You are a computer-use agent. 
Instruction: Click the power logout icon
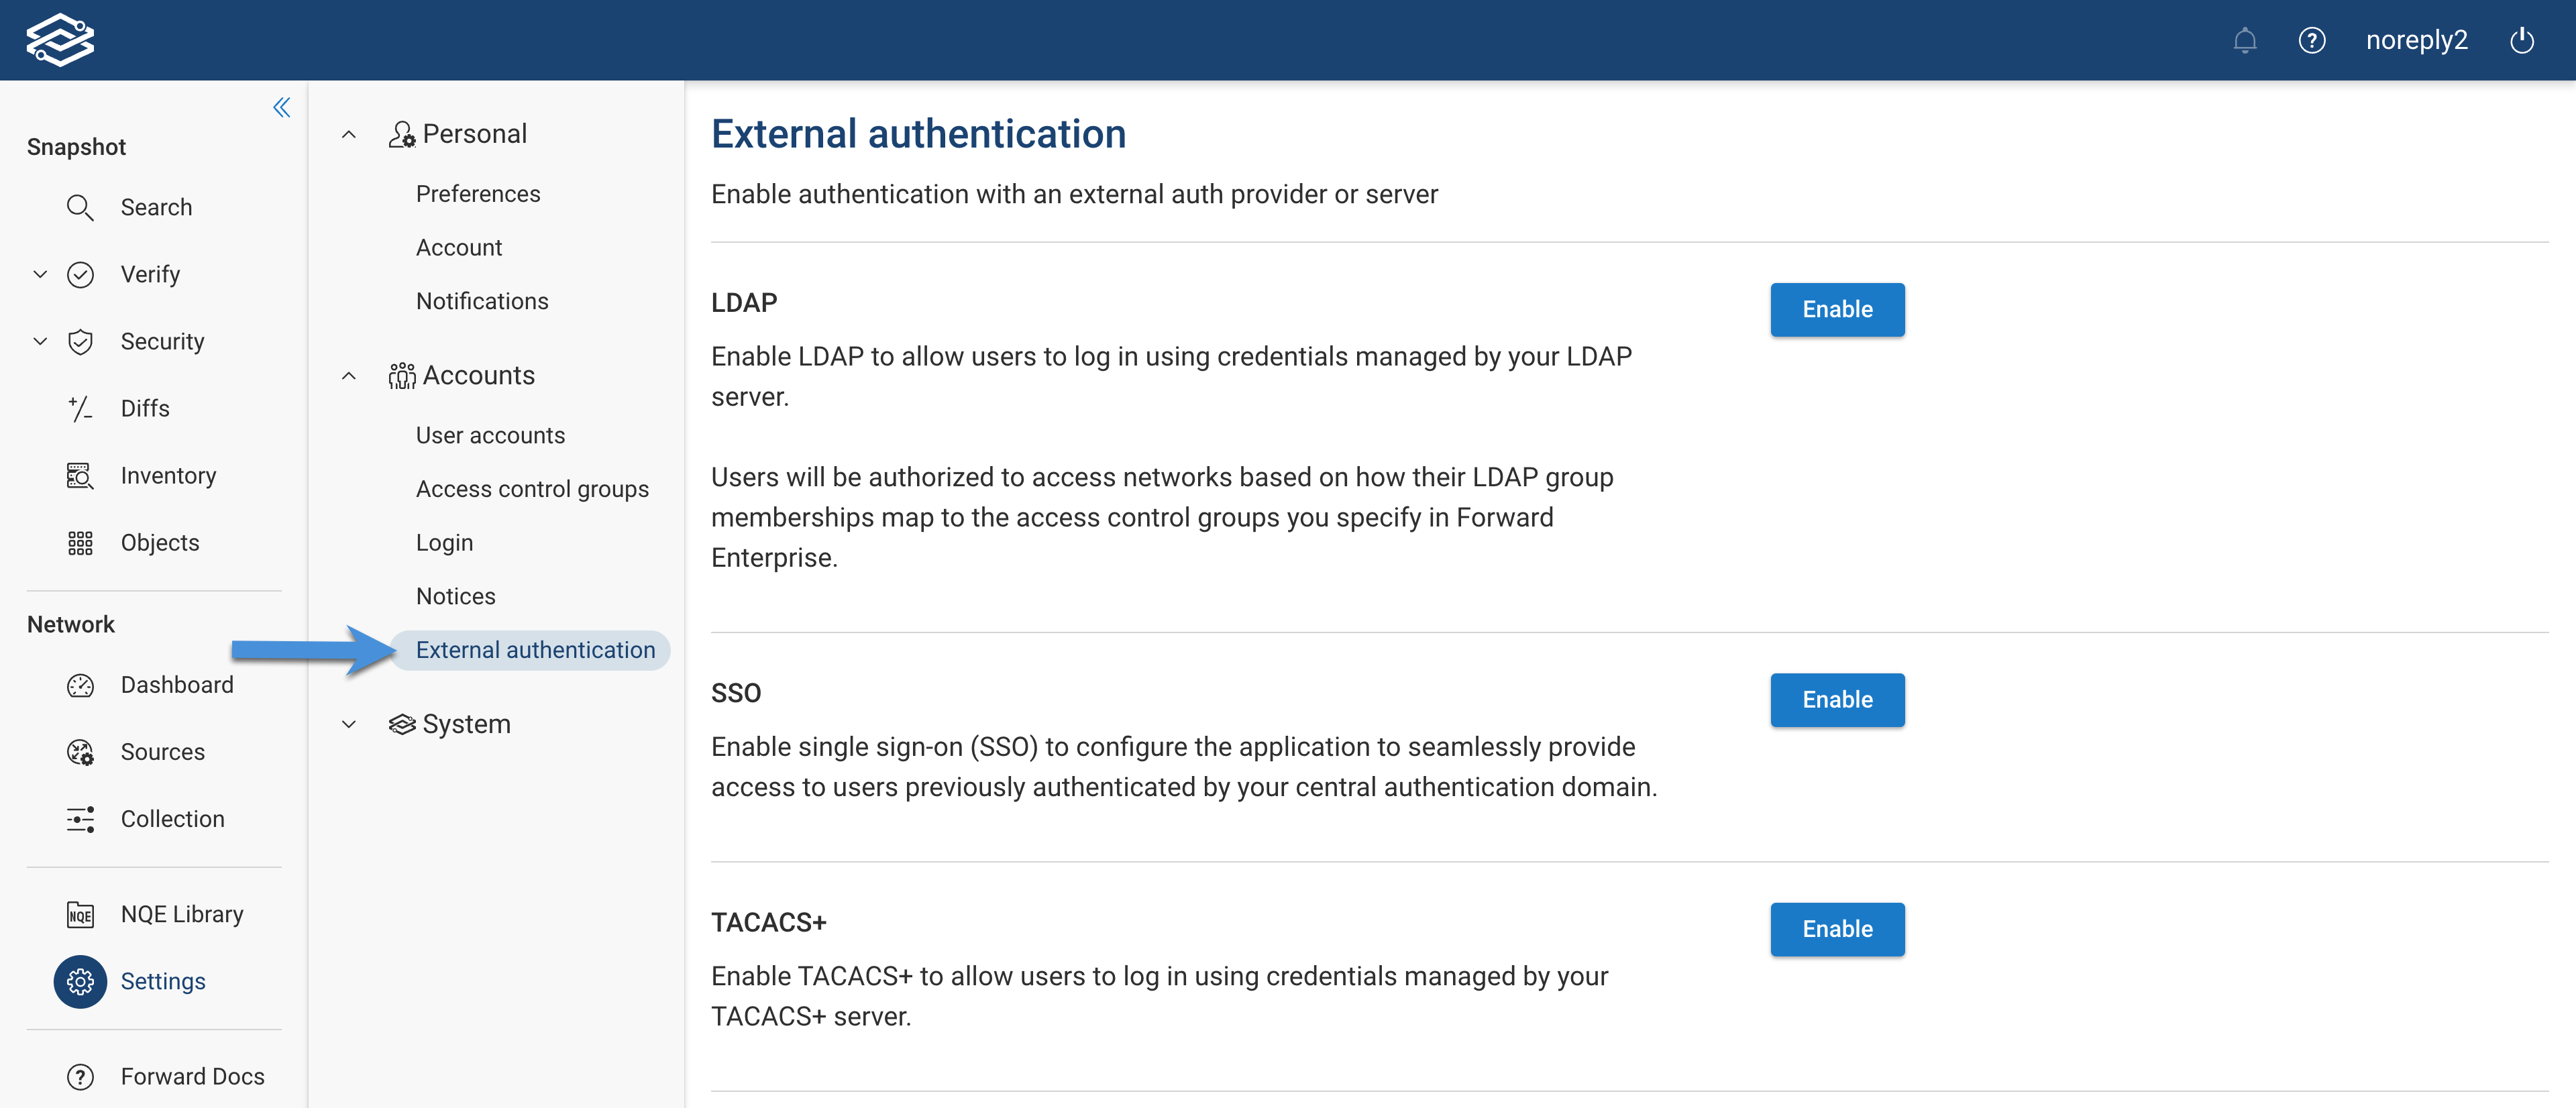point(2521,40)
